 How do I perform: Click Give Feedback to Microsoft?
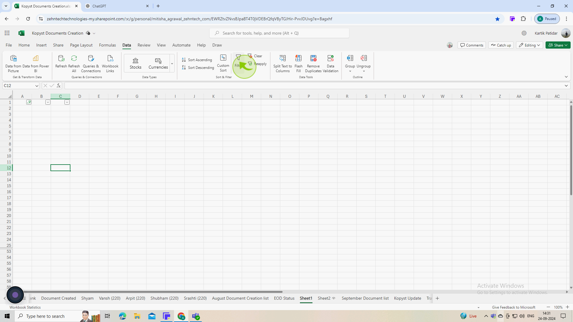click(514, 307)
